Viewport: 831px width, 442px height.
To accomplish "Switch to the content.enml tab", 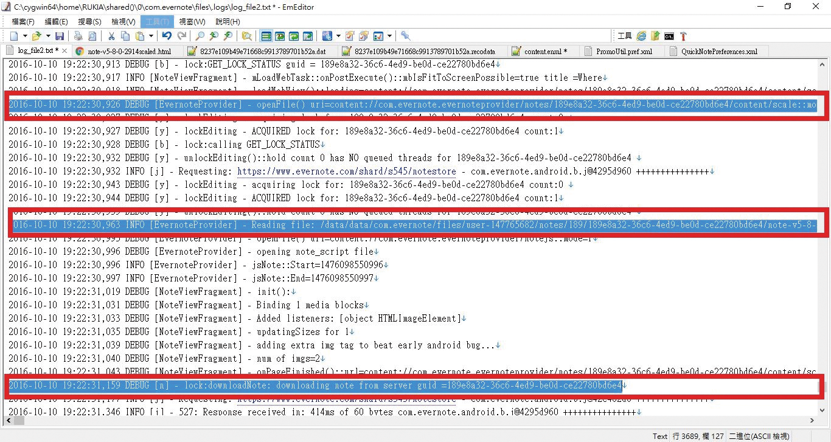I will click(x=544, y=52).
